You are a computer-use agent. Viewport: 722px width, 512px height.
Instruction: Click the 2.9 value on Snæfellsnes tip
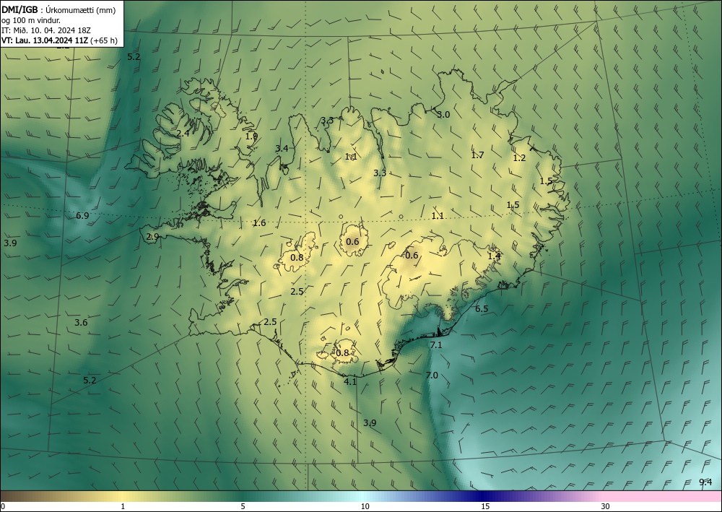pos(152,237)
